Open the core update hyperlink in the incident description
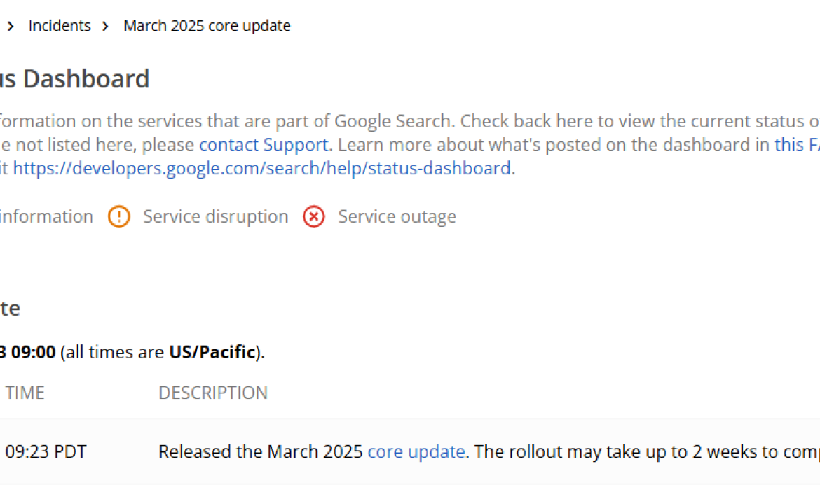This screenshot has height=490, width=820. [x=416, y=451]
